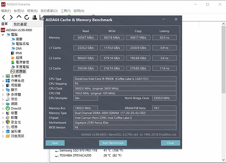The height and width of the screenshot is (163, 226).
Task: Click the 伺服器 server icon
Action: click(x=8, y=85)
